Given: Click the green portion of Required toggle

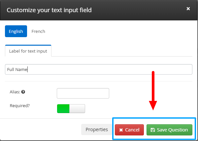Looking at the screenshot, I should pyautogui.click(x=63, y=108).
